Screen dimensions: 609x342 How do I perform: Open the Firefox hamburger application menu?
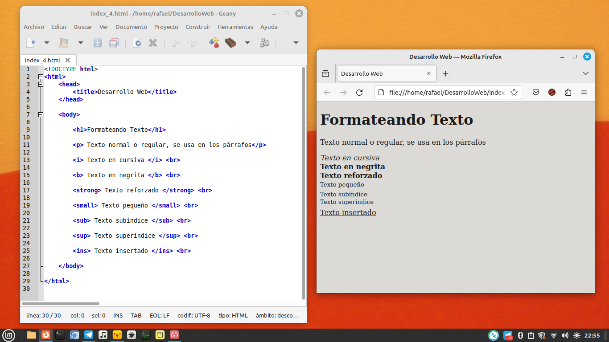(x=584, y=92)
